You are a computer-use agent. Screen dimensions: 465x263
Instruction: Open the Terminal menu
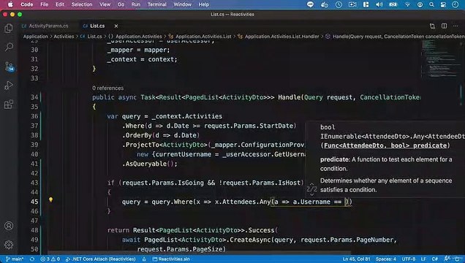(x=157, y=4)
